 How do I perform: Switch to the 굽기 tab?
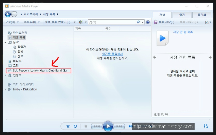tap(182, 15)
